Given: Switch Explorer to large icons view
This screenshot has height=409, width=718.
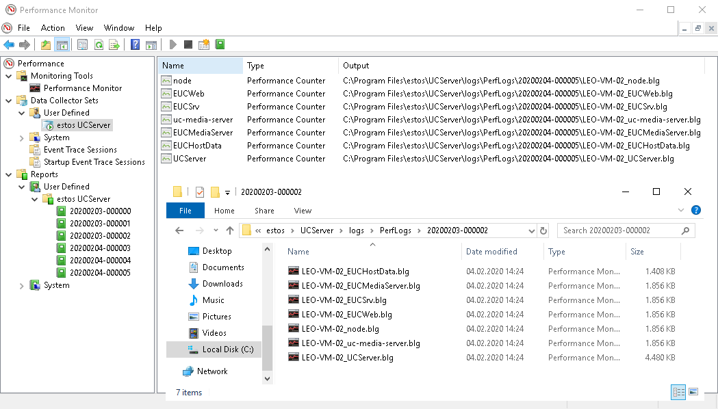Looking at the screenshot, I should pyautogui.click(x=693, y=392).
